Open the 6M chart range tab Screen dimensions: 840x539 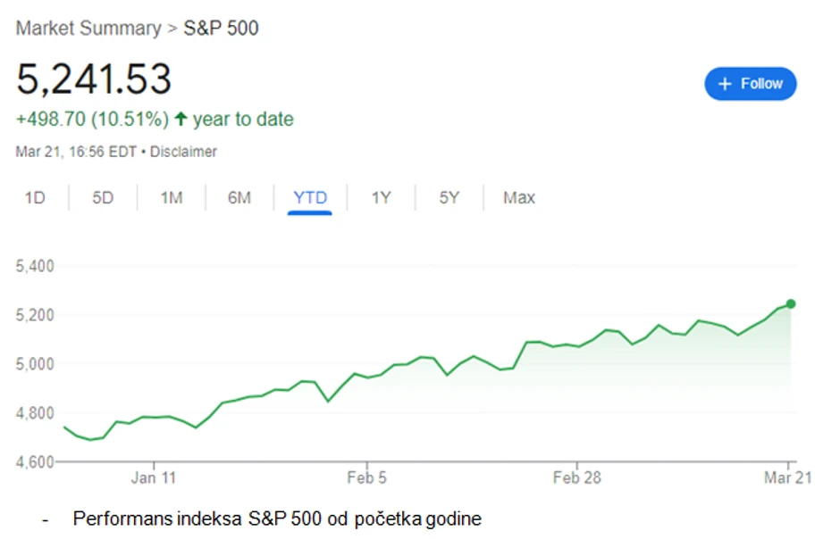click(239, 198)
